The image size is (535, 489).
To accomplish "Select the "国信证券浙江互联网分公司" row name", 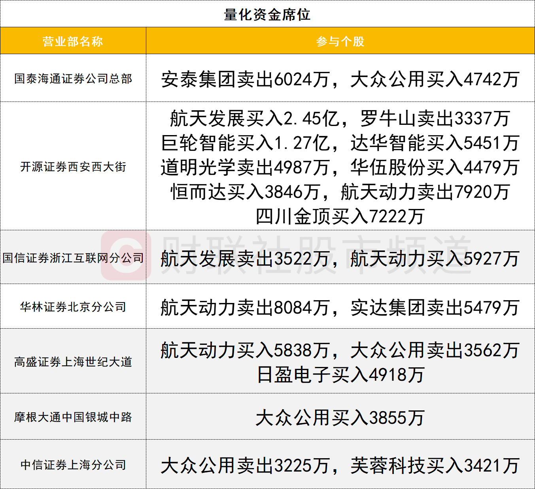I will coord(73,258).
